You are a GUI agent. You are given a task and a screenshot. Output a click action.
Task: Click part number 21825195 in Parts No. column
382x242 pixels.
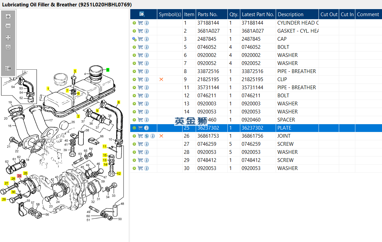click(208, 79)
